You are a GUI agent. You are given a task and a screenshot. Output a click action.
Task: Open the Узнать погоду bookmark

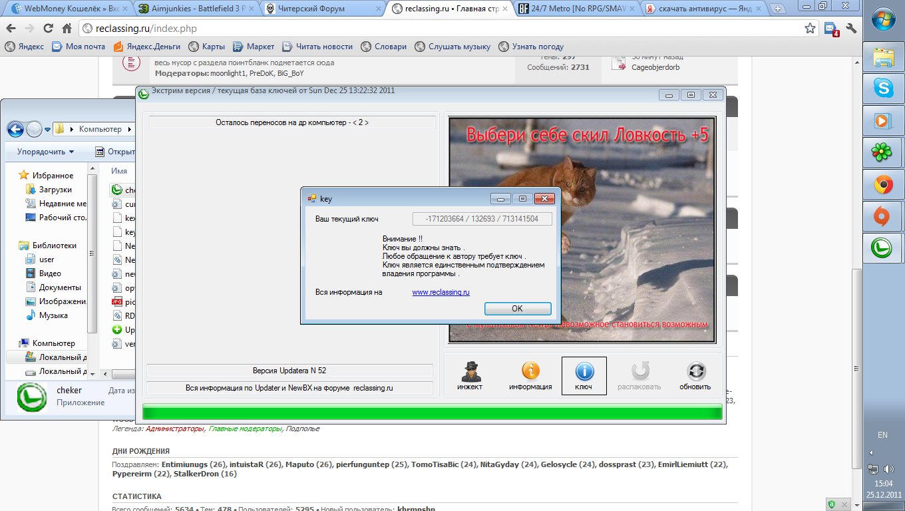531,47
